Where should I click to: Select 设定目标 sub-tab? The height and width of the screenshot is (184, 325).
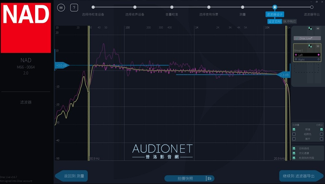[x=275, y=21]
